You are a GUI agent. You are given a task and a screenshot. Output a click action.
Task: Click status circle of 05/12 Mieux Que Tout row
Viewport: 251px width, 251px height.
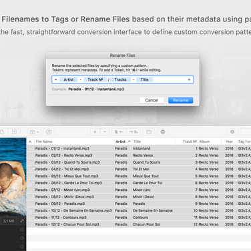tap(31, 176)
